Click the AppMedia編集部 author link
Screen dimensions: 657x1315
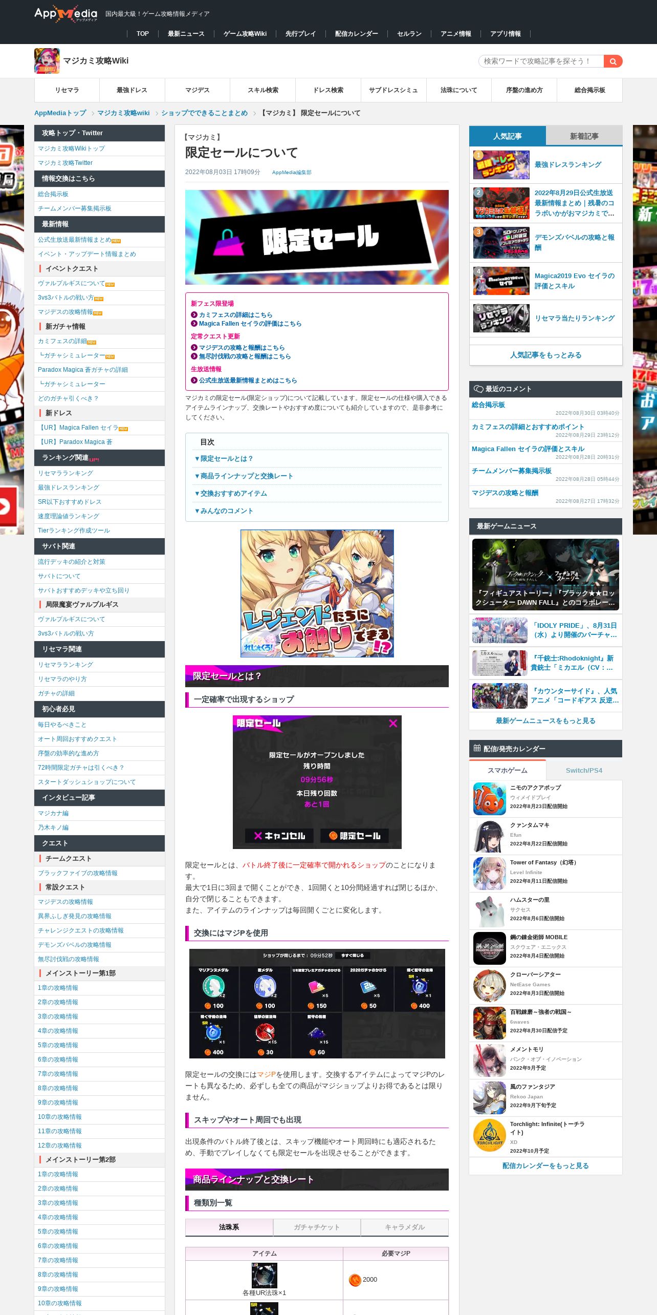292,172
